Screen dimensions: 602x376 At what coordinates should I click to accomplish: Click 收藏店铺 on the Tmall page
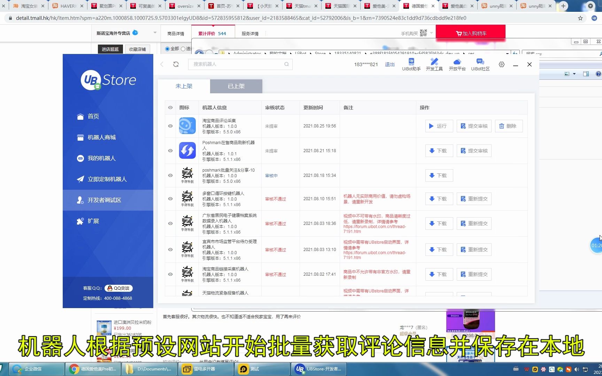tap(137, 49)
